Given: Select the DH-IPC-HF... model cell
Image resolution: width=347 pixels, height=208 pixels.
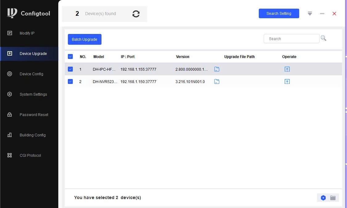Looking at the screenshot, I should (104, 69).
